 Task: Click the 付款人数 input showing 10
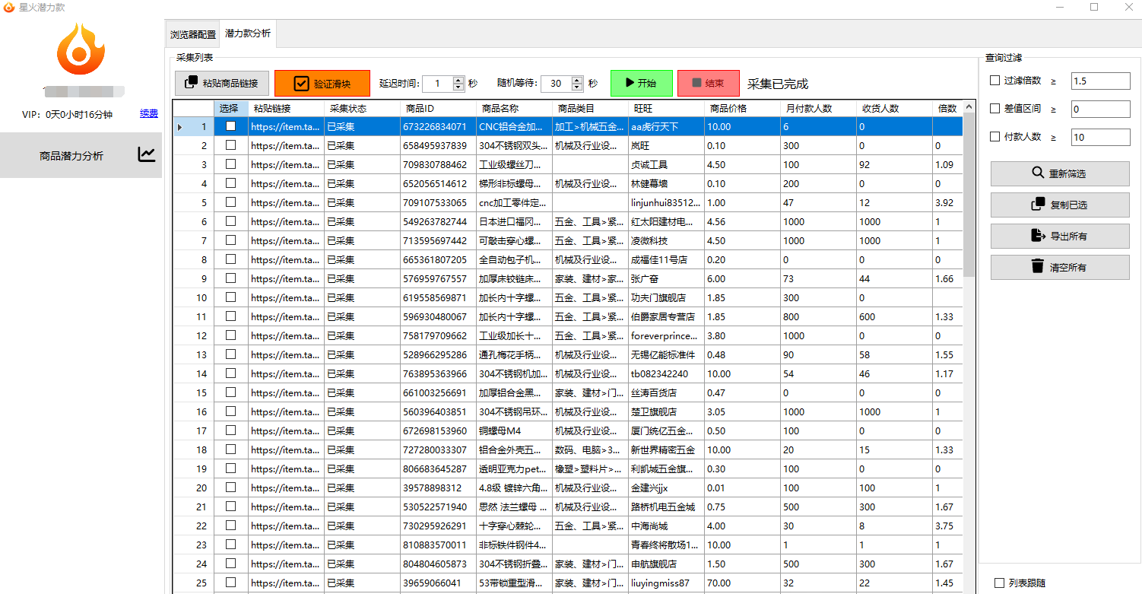pyautogui.click(x=1101, y=137)
